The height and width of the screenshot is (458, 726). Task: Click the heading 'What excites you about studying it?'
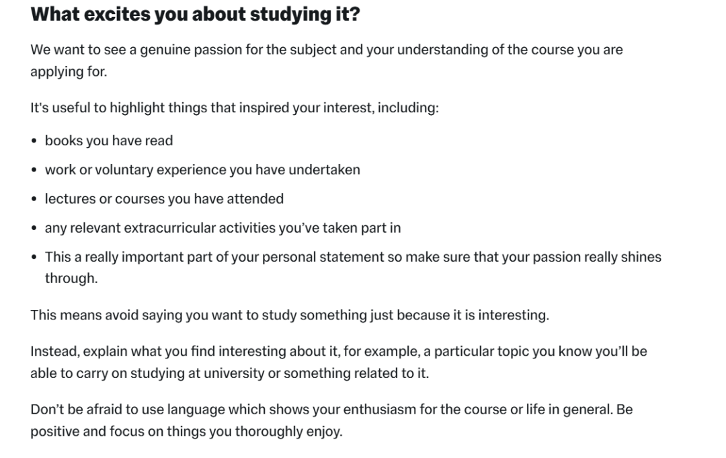[195, 14]
